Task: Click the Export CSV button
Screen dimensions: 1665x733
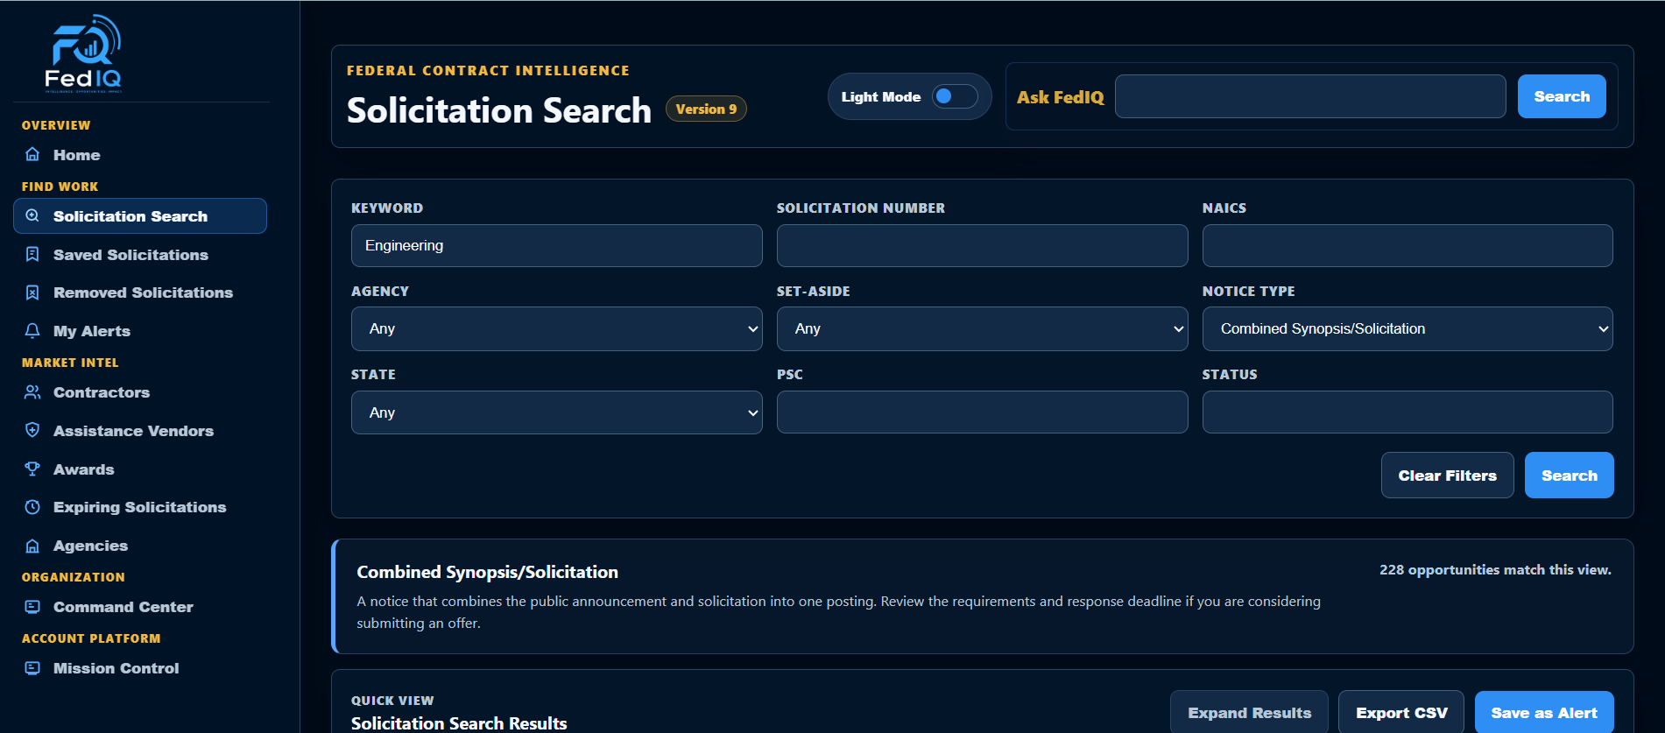Action: point(1401,713)
